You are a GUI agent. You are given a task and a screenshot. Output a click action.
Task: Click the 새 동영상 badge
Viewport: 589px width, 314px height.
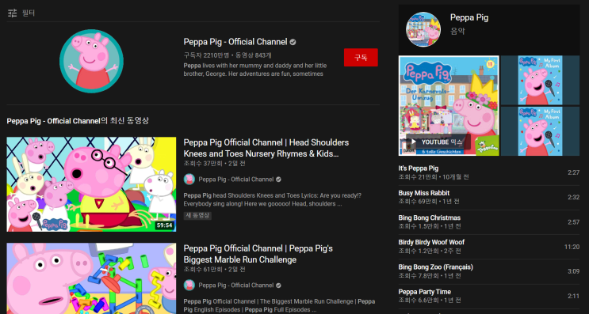point(197,216)
